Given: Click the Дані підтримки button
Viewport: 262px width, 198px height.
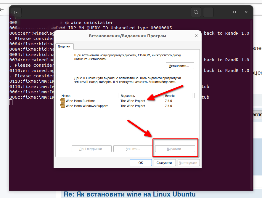Looking at the screenshot, I should pyautogui.click(x=91, y=149).
